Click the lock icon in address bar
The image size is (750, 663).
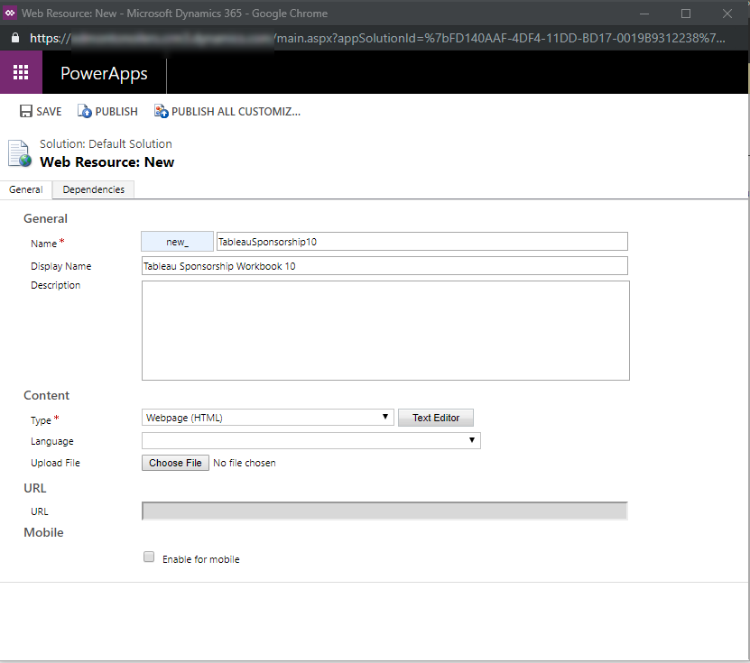(15, 38)
